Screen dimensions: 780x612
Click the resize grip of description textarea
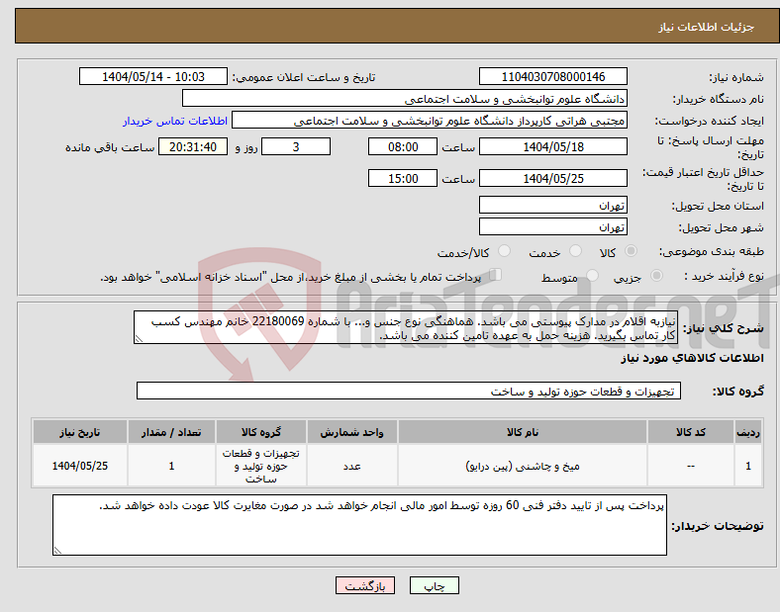139,339
